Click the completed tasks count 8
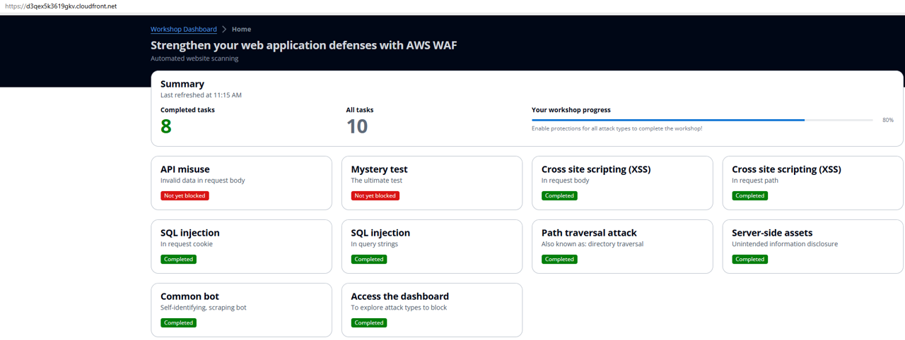 [166, 127]
